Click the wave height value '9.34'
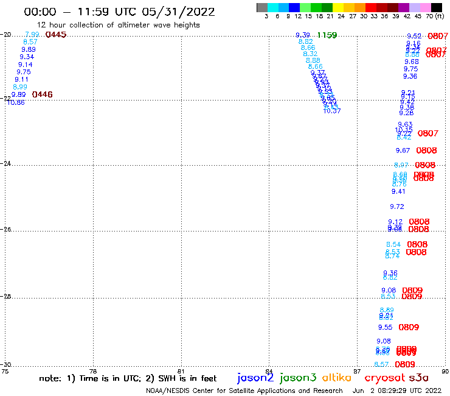 point(27,57)
